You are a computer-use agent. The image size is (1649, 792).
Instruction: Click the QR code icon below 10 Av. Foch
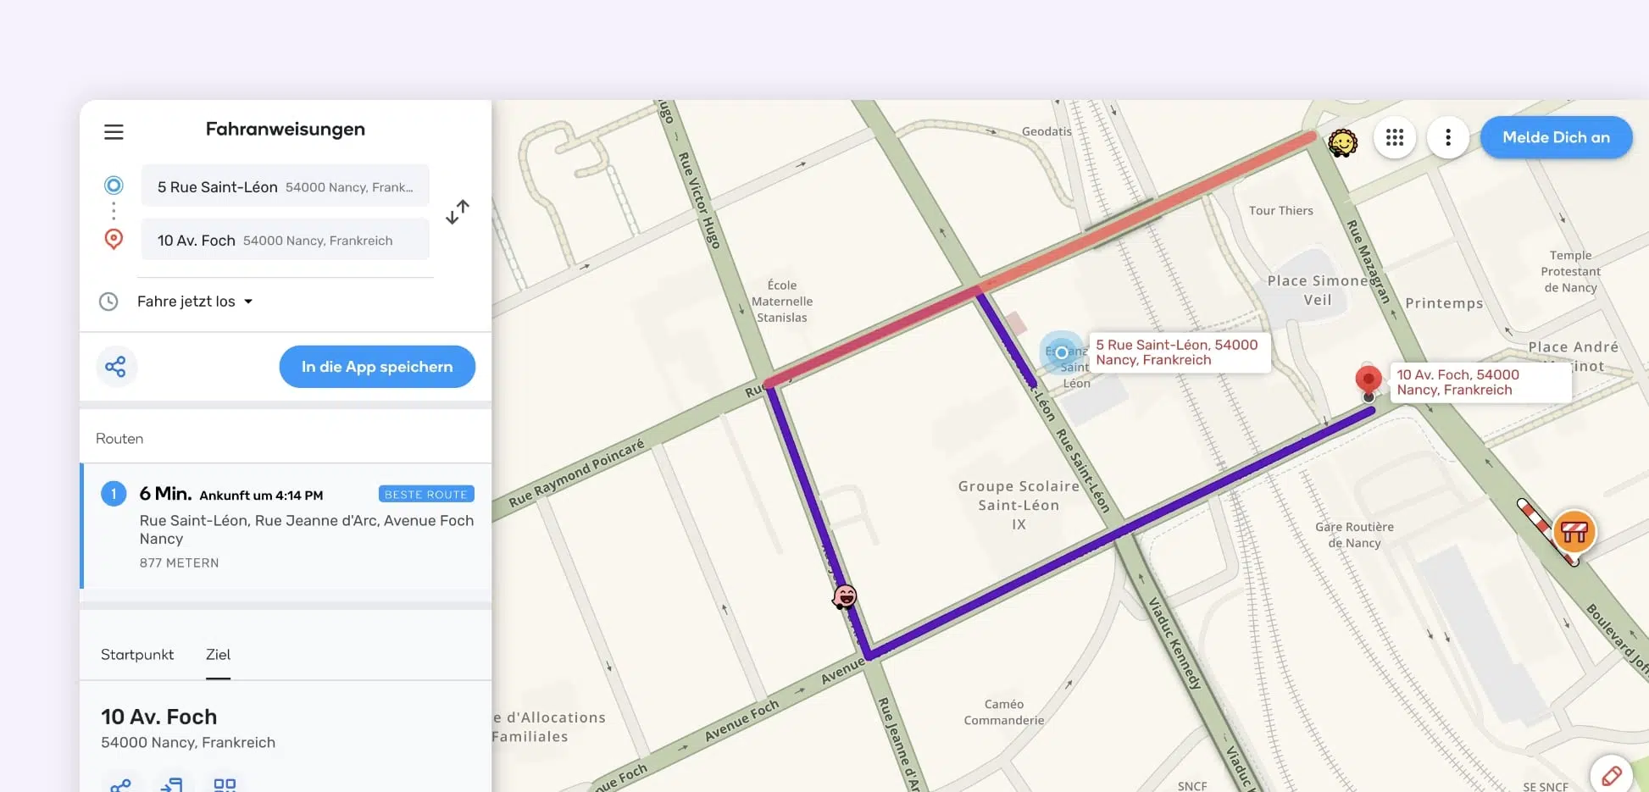click(x=225, y=785)
